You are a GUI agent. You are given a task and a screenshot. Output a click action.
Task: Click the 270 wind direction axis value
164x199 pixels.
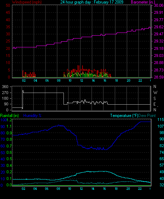point(5,93)
